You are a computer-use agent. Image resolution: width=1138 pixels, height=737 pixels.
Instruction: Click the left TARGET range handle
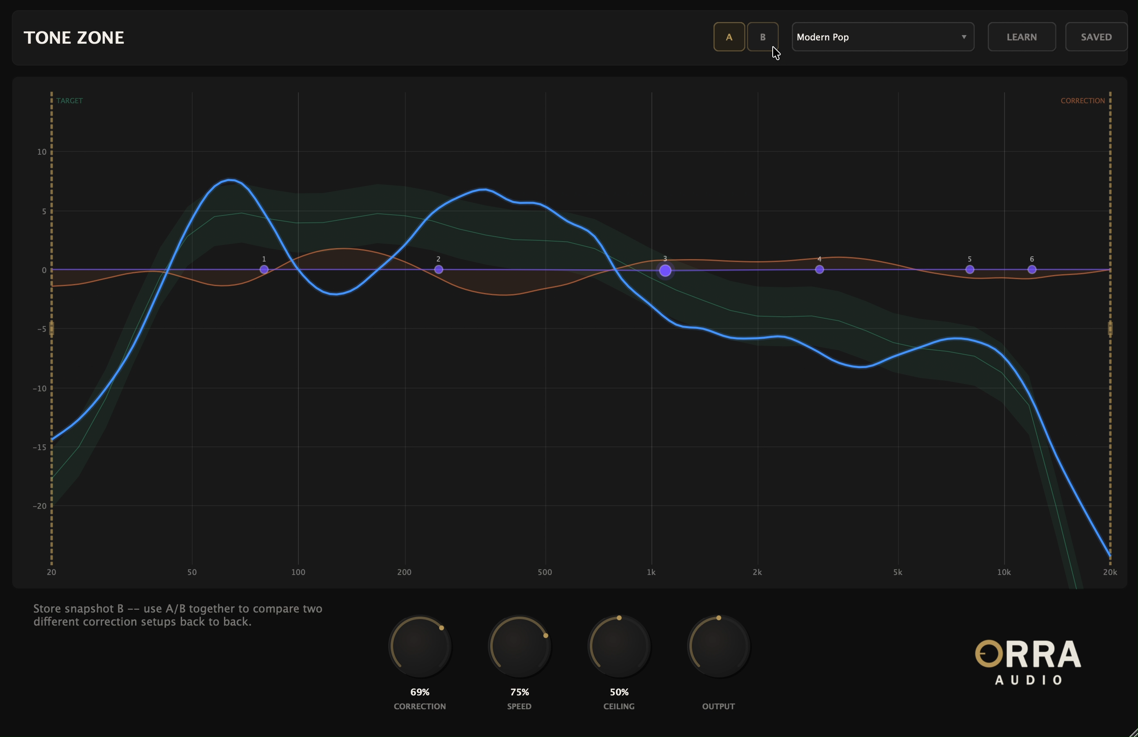click(x=52, y=329)
